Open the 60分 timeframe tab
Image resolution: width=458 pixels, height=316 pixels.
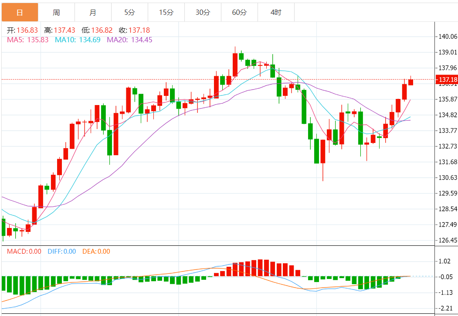(x=240, y=12)
